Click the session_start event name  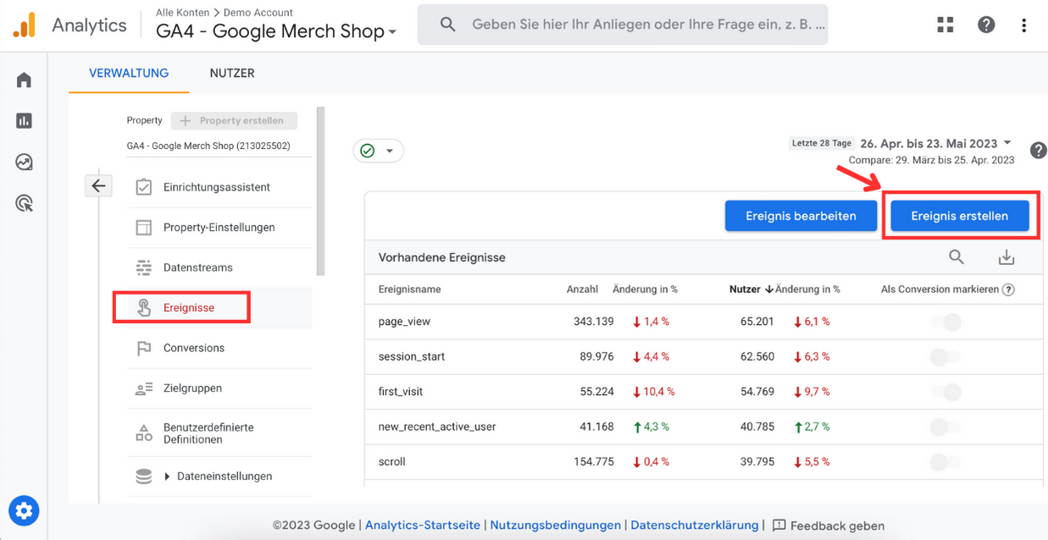point(412,356)
